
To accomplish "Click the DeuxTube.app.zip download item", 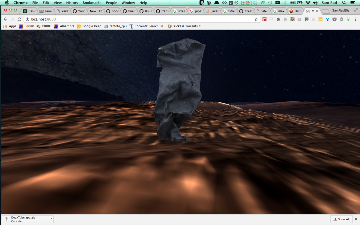I will (x=26, y=219).
